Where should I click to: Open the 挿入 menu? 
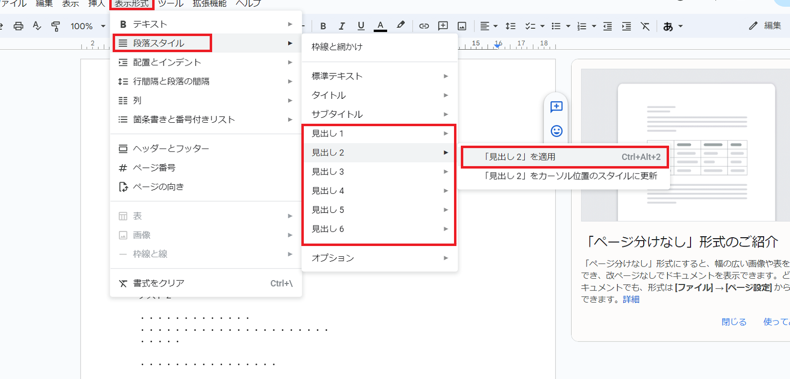[x=97, y=3]
